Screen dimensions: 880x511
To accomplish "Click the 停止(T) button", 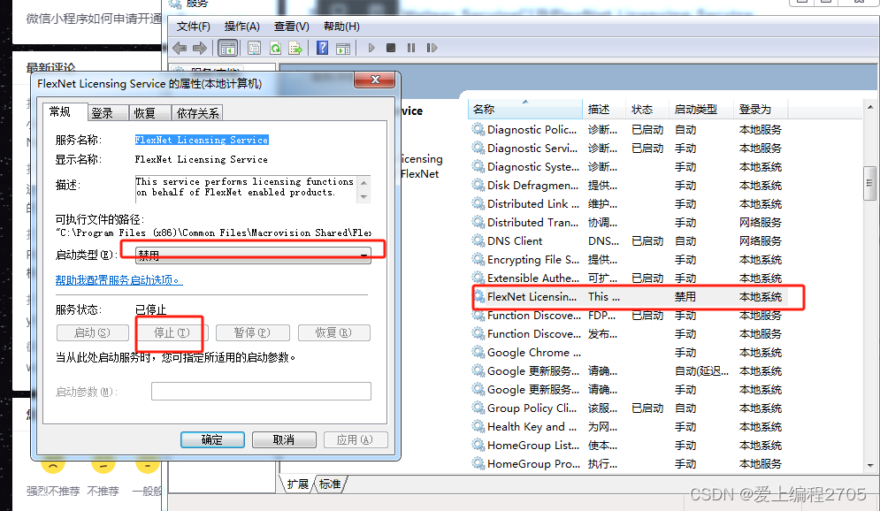I will (x=172, y=332).
